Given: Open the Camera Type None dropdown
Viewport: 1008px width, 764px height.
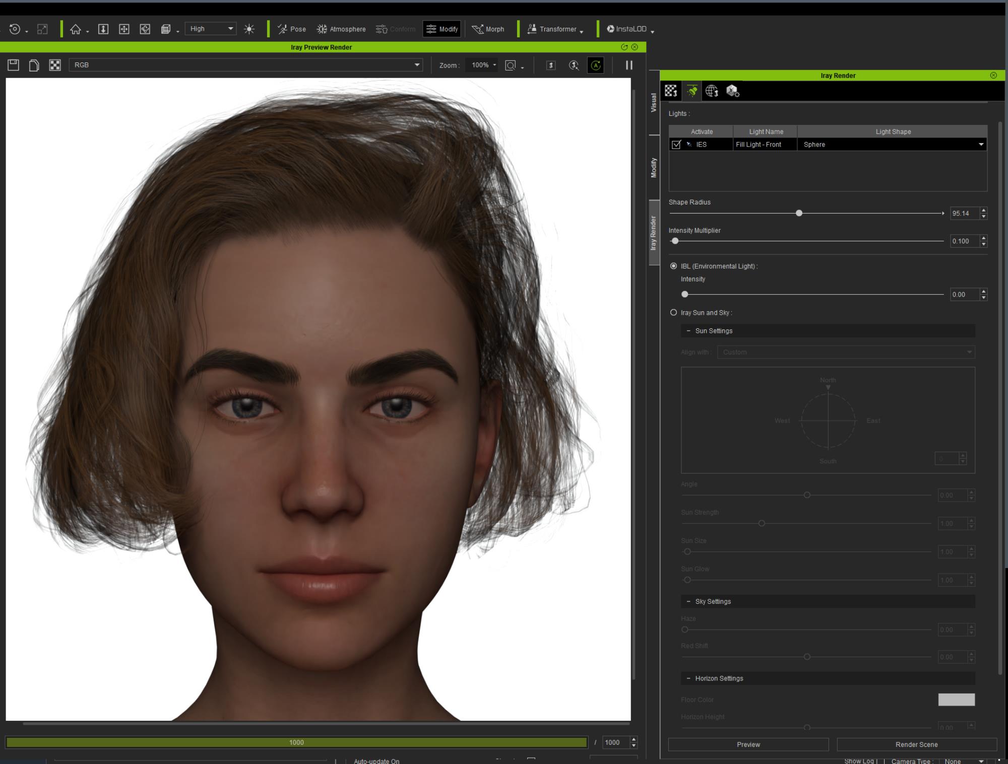Looking at the screenshot, I should [964, 761].
